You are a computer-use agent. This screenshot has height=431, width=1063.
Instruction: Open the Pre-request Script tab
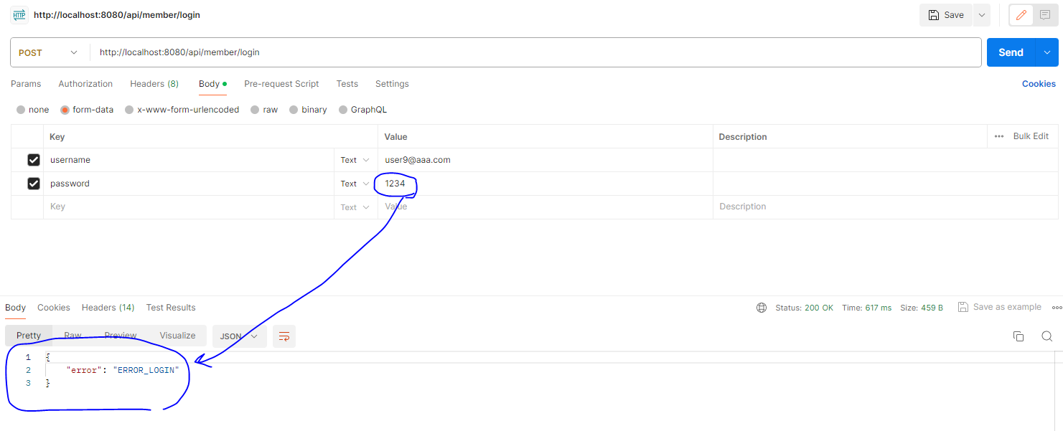(281, 84)
